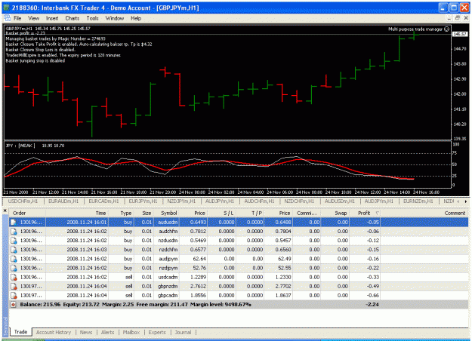The height and width of the screenshot is (341, 472).
Task: Sort by the S / L column header
Action: point(222,213)
